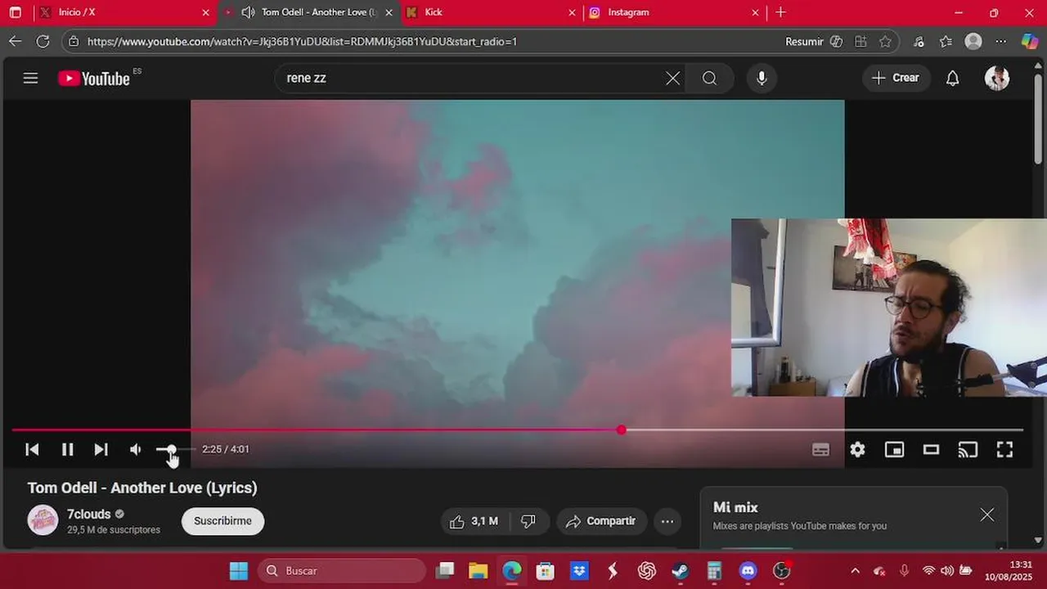Open the Crear menu
This screenshot has width=1047, height=589.
click(x=896, y=78)
